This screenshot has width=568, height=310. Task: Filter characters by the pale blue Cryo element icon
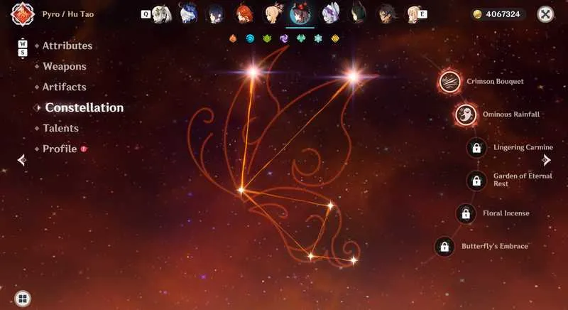318,38
